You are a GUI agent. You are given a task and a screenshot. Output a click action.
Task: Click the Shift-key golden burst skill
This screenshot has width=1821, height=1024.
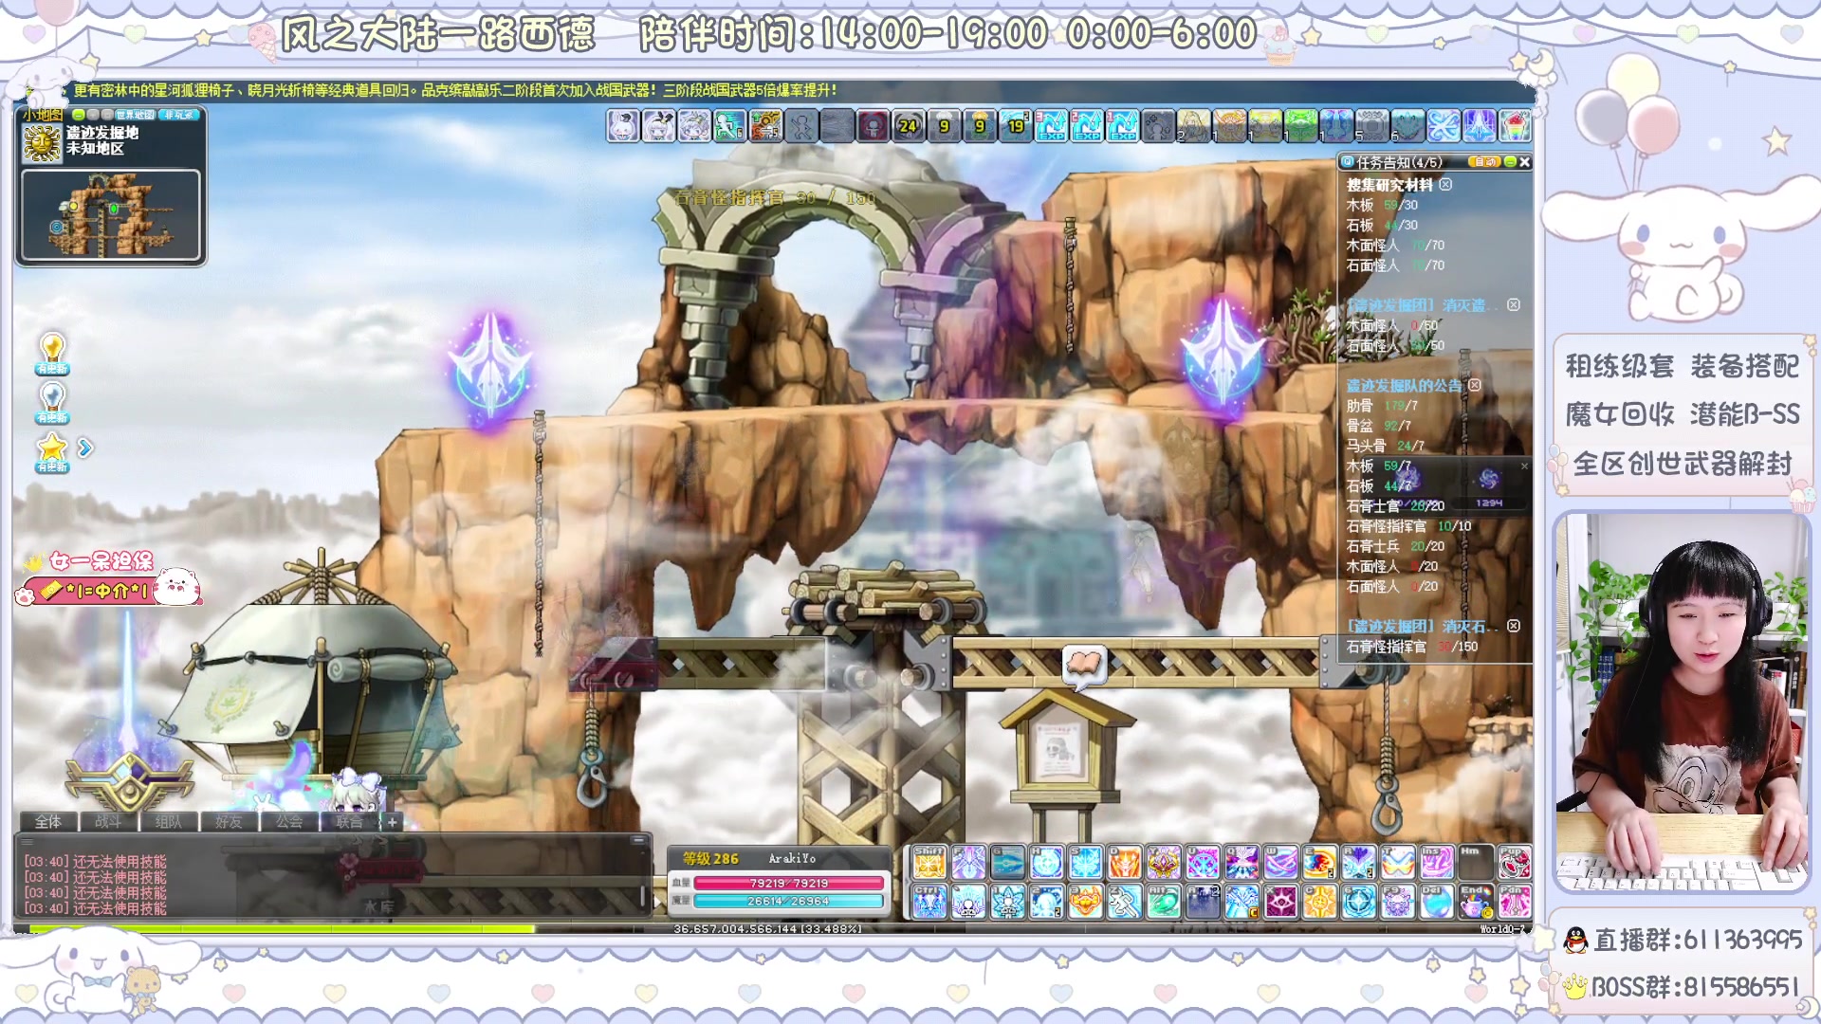929,863
